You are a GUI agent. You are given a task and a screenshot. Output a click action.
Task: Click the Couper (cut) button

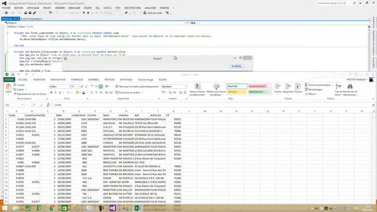tap(19, 85)
